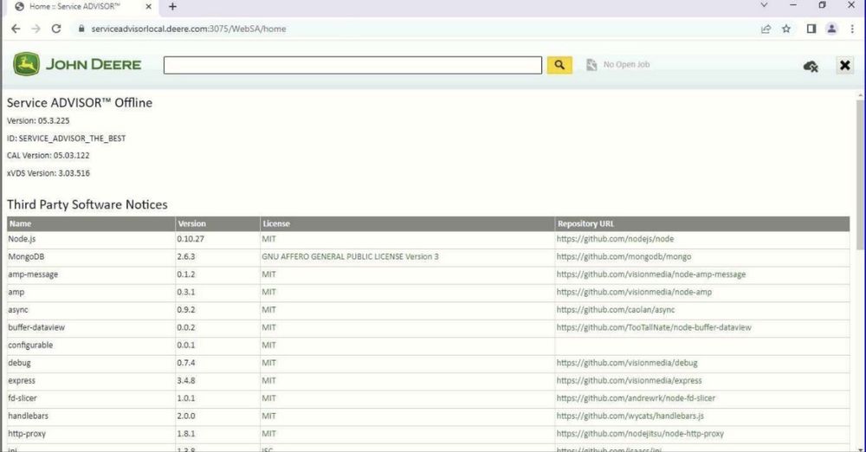Close Service ADVISOR with the black X
This screenshot has width=866, height=452.
pos(844,65)
